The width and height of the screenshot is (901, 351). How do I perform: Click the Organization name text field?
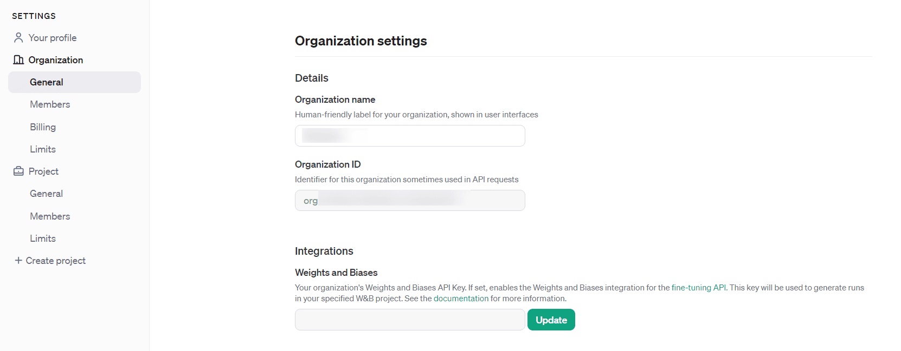(410, 136)
